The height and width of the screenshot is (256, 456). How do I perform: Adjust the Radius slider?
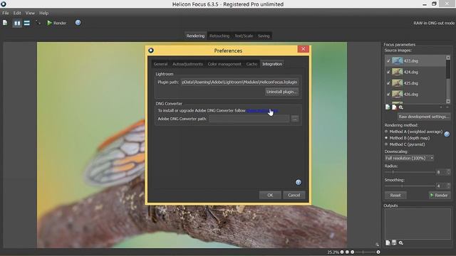[410, 172]
